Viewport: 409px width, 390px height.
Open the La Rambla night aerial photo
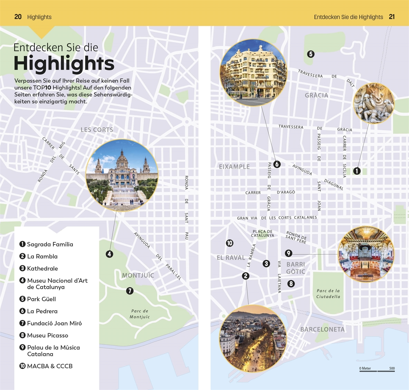253,338
